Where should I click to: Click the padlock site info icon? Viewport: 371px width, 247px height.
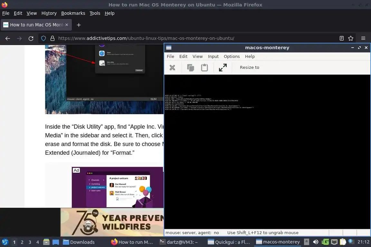(x=52, y=38)
